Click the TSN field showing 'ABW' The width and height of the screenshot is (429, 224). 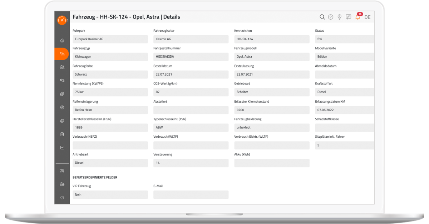191,127
